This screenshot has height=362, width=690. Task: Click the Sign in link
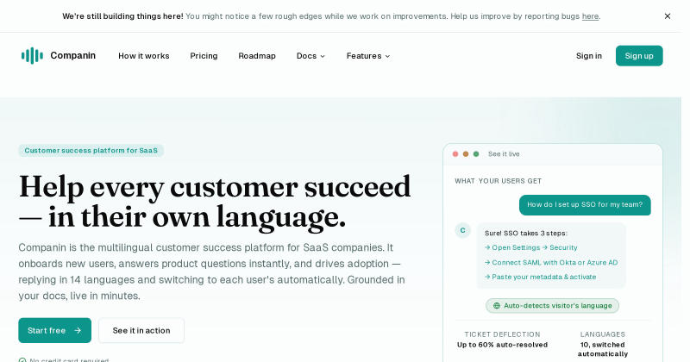(x=589, y=56)
